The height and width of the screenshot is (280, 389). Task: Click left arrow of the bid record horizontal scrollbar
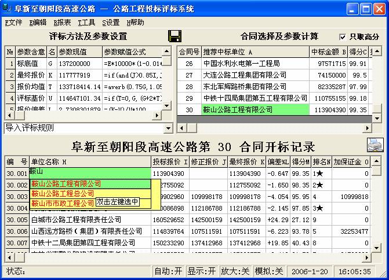[9, 257]
